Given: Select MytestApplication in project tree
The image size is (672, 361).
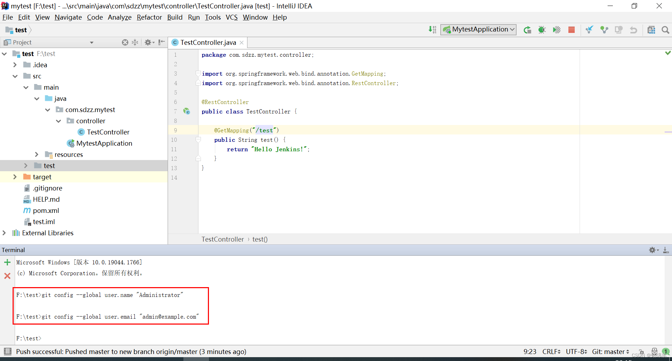Looking at the screenshot, I should pos(104,143).
